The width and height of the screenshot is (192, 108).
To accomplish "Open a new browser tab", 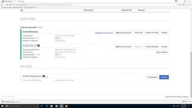I will [x=22, y=1].
